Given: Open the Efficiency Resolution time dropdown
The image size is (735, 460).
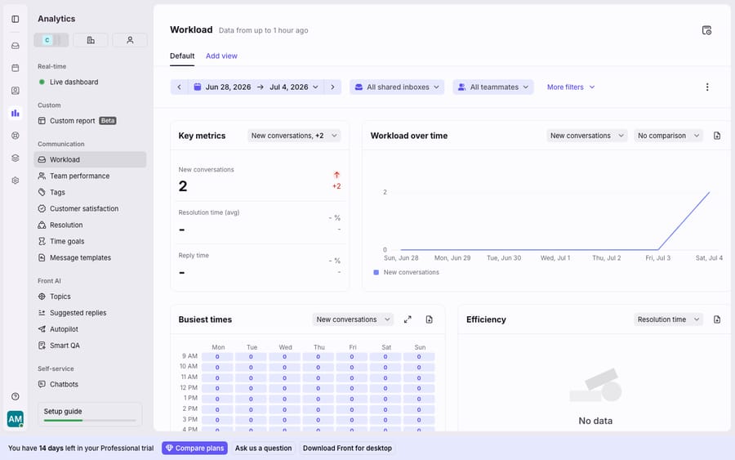Looking at the screenshot, I should 668,319.
